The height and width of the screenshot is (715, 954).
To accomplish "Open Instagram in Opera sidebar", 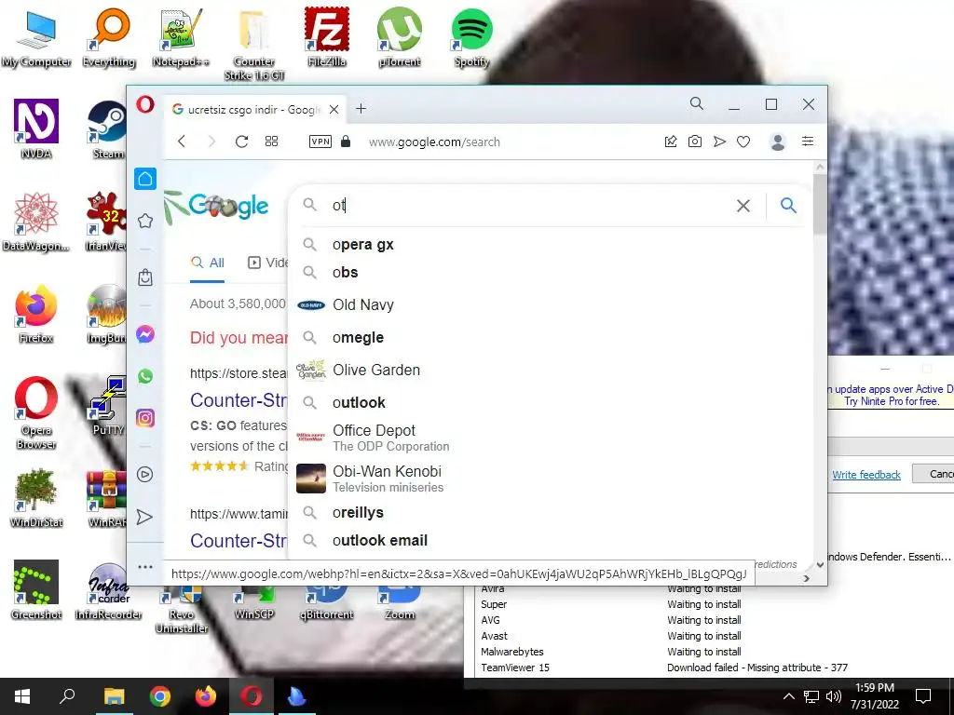I will point(145,418).
